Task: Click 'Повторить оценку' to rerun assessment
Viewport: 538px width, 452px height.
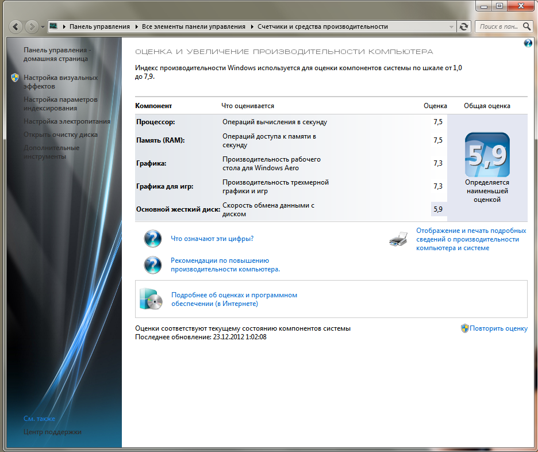Action: click(498, 328)
